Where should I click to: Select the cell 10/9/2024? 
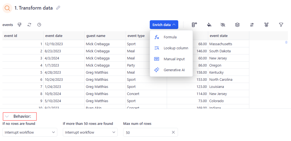tap(64, 94)
